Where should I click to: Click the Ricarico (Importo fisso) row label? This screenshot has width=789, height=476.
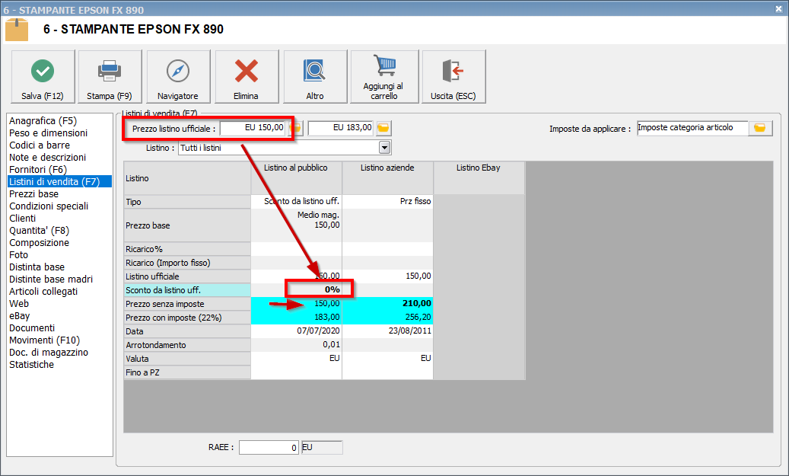click(x=187, y=263)
